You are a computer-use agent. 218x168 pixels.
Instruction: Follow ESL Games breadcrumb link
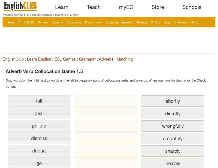point(65,59)
